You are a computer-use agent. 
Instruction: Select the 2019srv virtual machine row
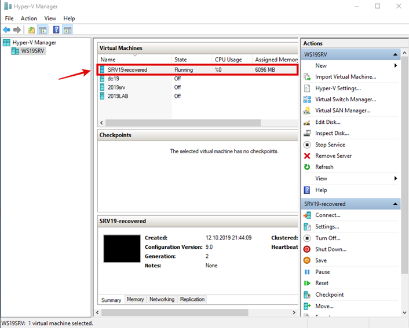(x=198, y=87)
